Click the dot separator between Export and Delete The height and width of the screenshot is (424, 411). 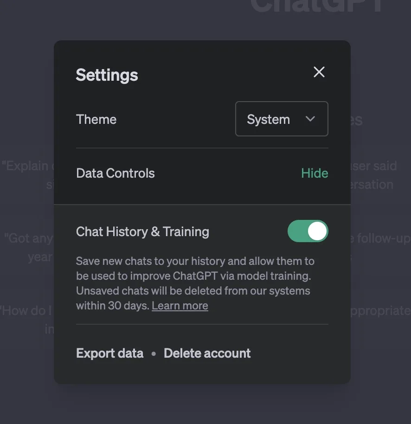pos(154,353)
